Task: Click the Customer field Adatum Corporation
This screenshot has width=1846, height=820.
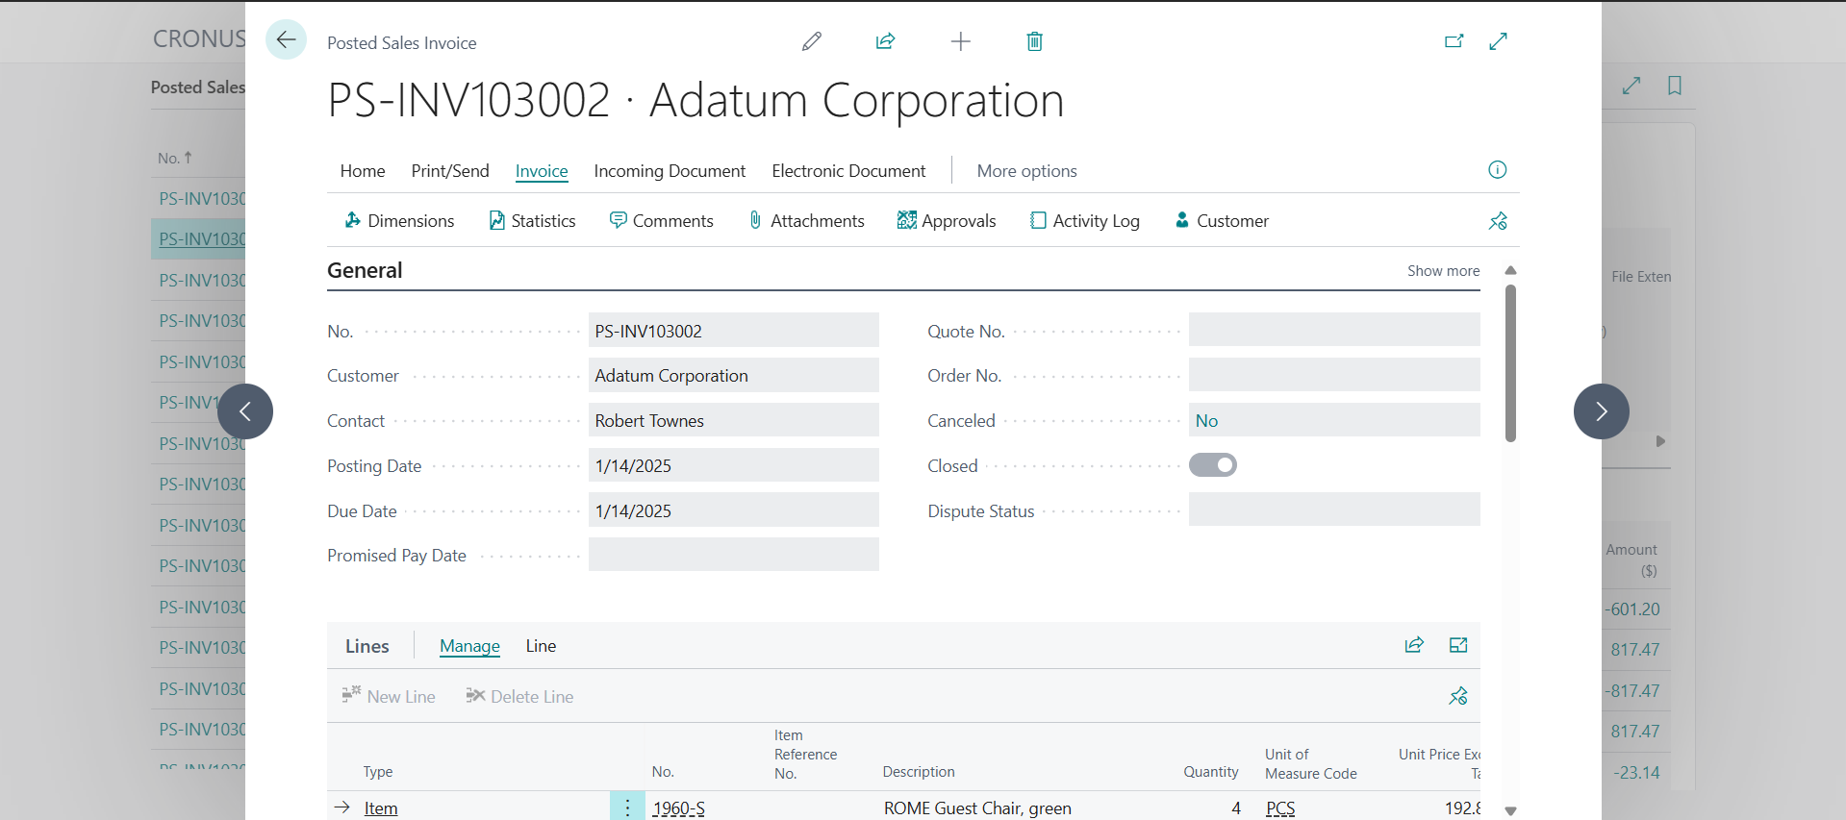Action: (734, 376)
